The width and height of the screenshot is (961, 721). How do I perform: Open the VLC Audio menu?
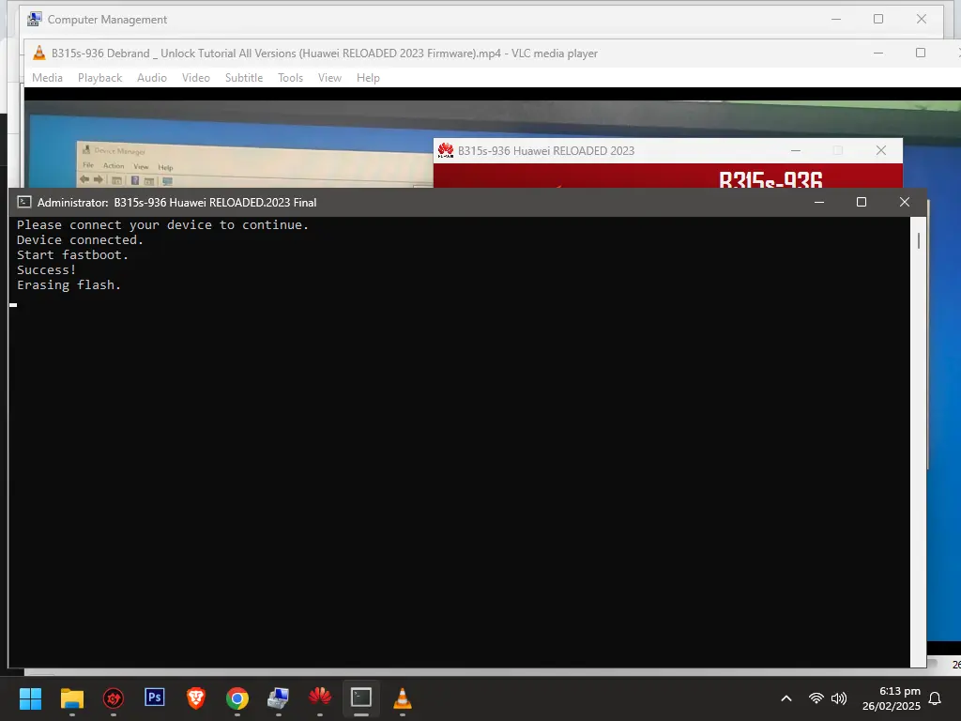tap(152, 78)
